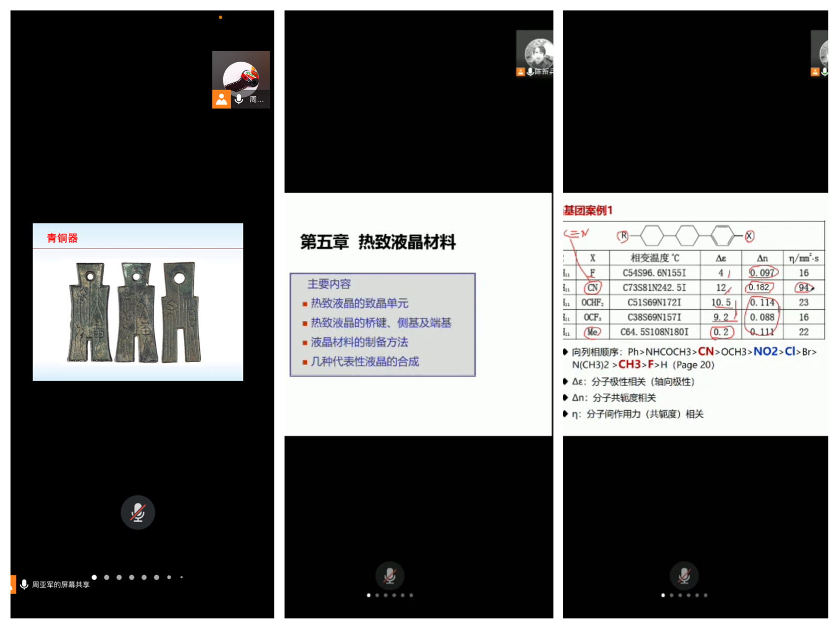Viewport: 838px width, 628px height.
Task: Click the circled CN cell in the table
Action: [592, 287]
